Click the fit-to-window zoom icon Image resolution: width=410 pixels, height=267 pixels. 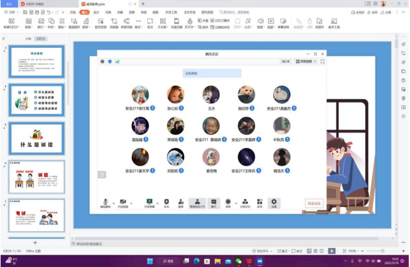tap(344, 251)
